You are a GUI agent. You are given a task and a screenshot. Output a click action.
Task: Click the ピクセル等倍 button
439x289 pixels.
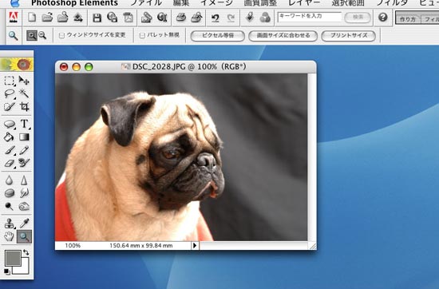218,36
